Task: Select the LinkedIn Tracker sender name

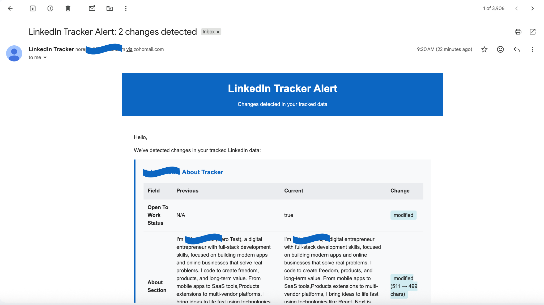Action: (51, 49)
